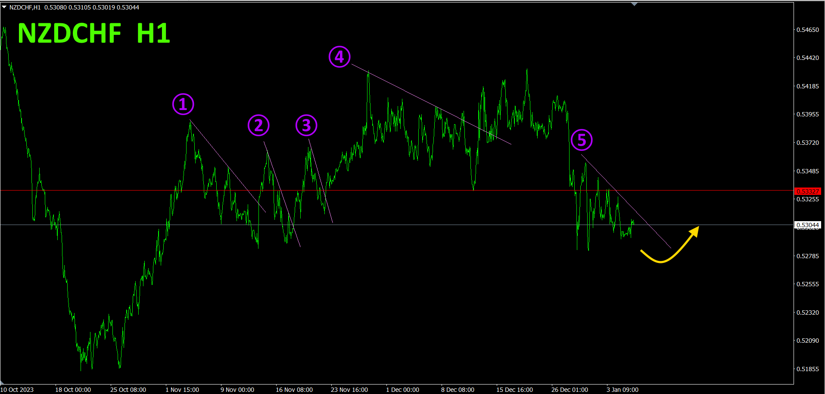Expand the NZDCHF,H1 chart dropdown arrow
The image size is (825, 394).
tap(4, 7)
